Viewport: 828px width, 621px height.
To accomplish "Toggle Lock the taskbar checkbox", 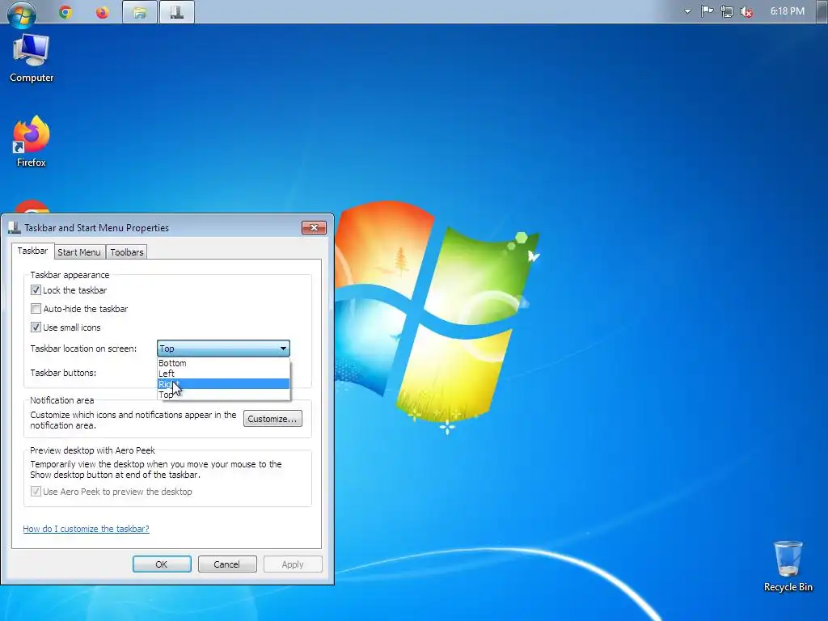I will click(36, 290).
